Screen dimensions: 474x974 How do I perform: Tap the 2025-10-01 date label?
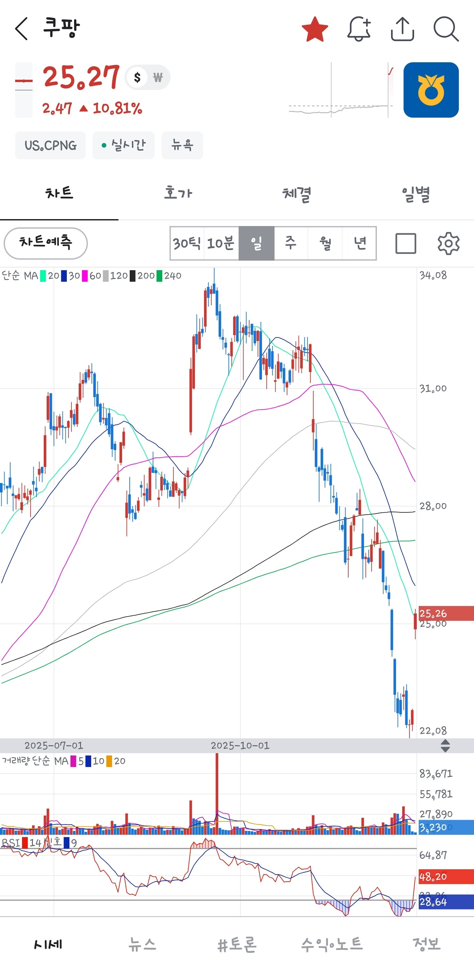click(x=240, y=745)
